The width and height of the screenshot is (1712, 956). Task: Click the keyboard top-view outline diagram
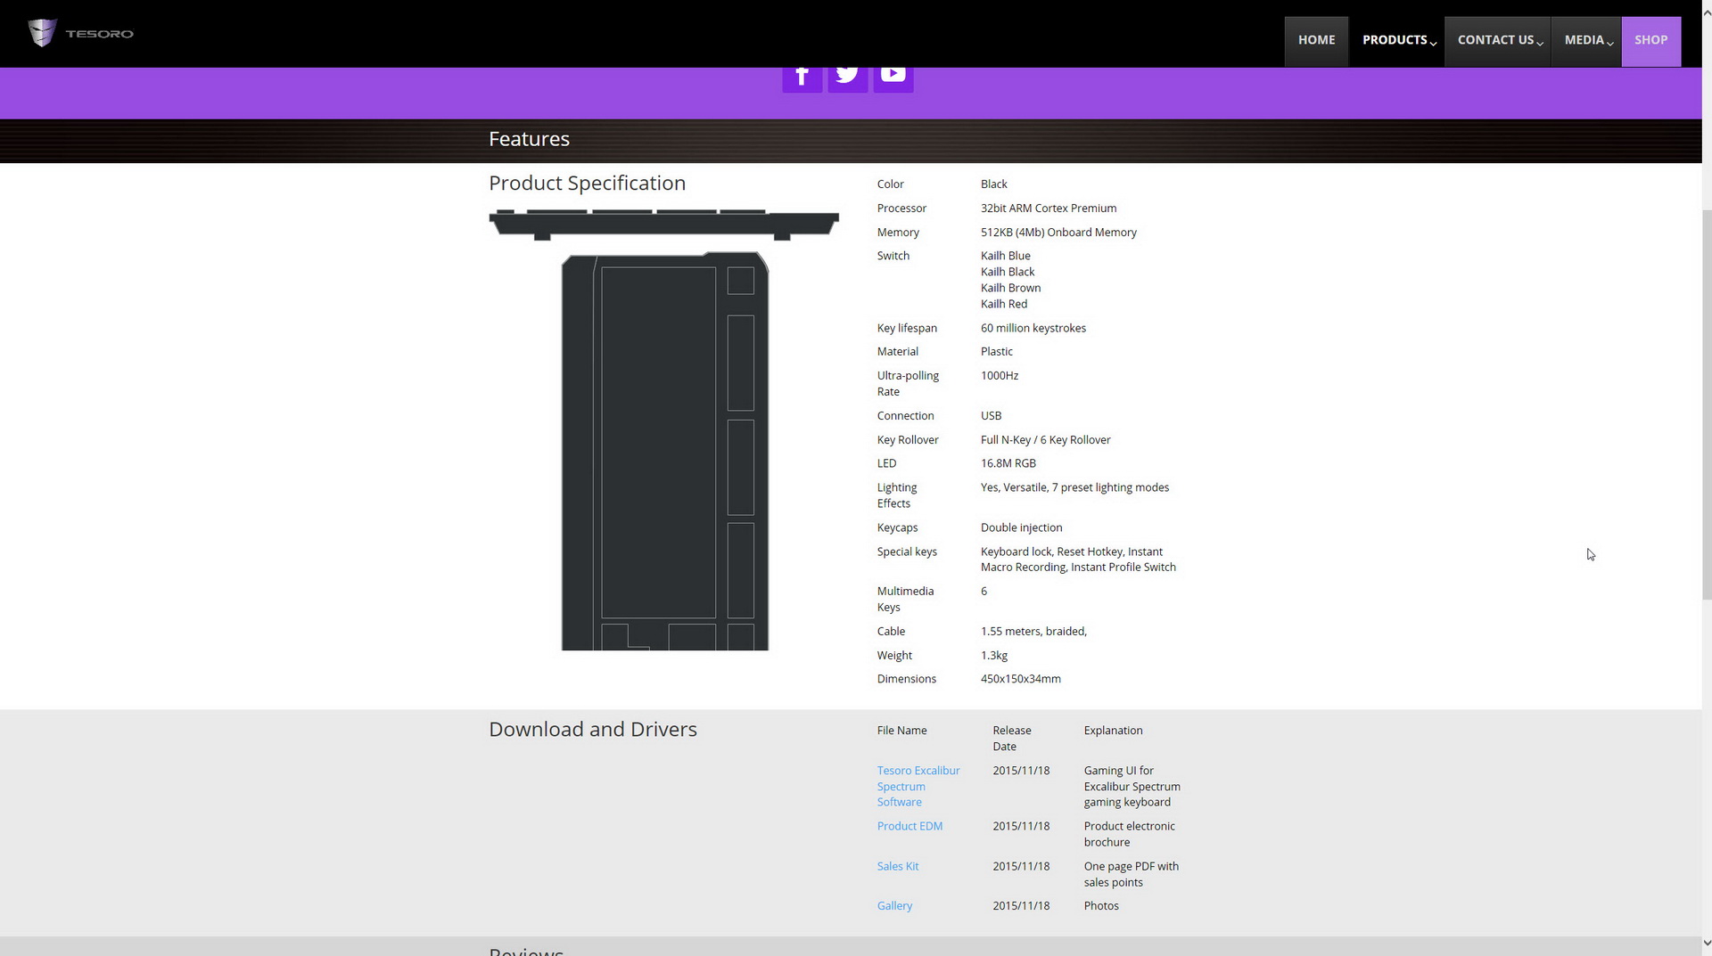tap(664, 451)
